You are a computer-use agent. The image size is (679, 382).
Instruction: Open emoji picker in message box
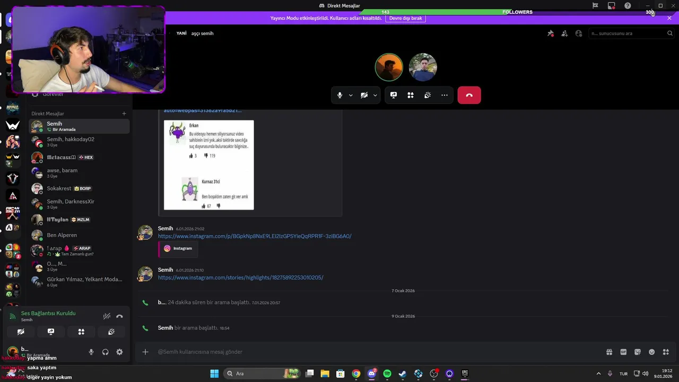point(652,352)
